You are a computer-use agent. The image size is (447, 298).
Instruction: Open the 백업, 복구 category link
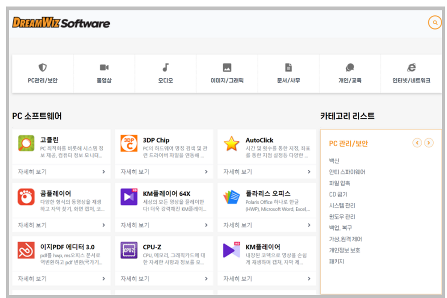coord(340,228)
